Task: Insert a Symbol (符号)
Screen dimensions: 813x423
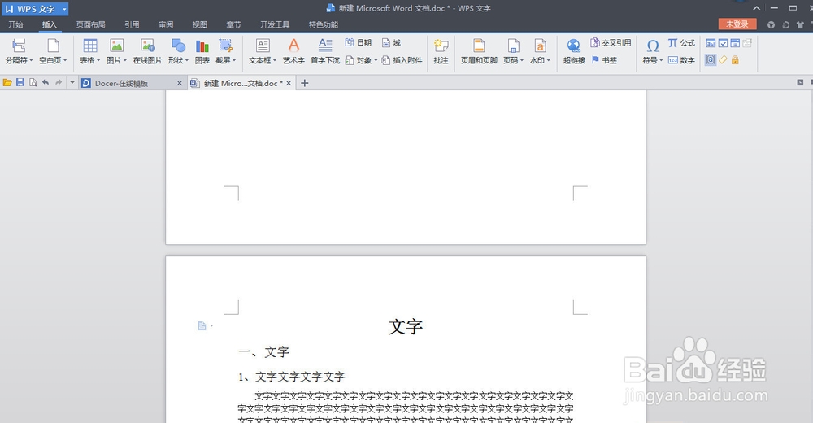Action: 653,51
